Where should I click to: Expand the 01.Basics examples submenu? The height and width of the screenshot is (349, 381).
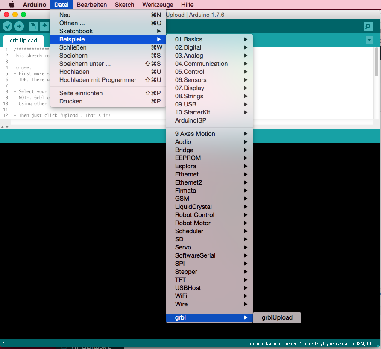209,39
